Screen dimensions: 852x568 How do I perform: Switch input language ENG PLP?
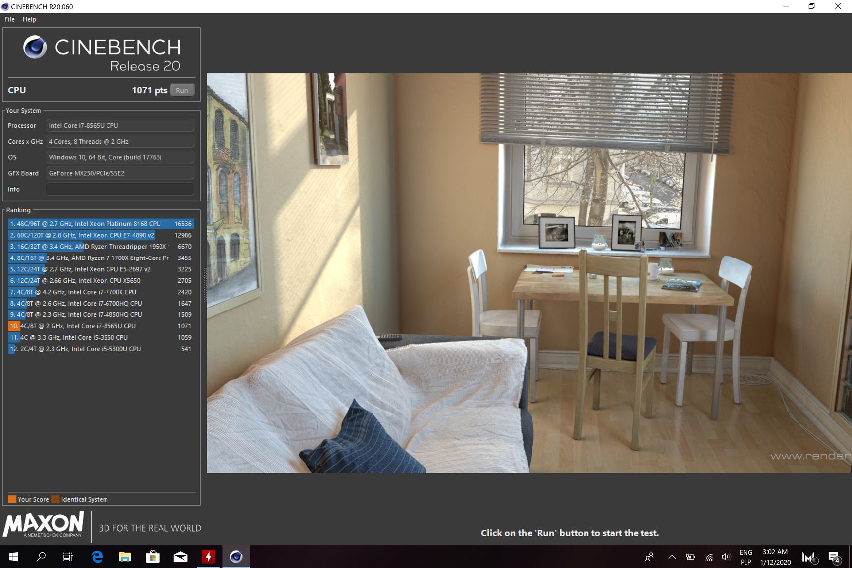[745, 557]
